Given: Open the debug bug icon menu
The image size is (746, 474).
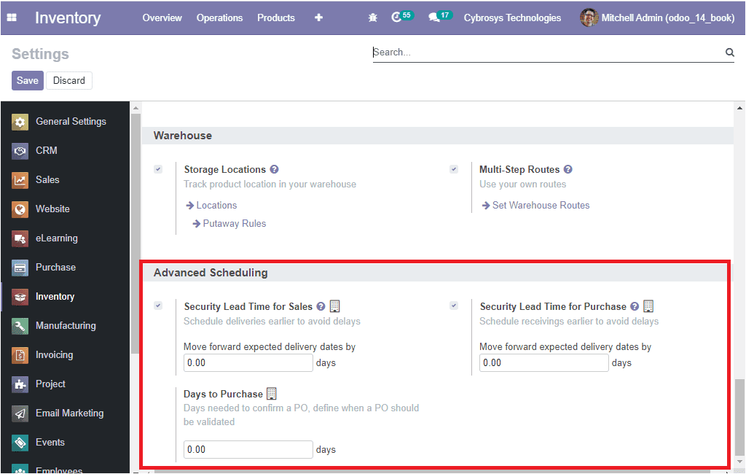Looking at the screenshot, I should [372, 18].
